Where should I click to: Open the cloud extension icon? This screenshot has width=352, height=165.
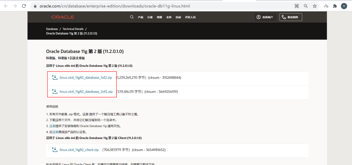point(326,6)
